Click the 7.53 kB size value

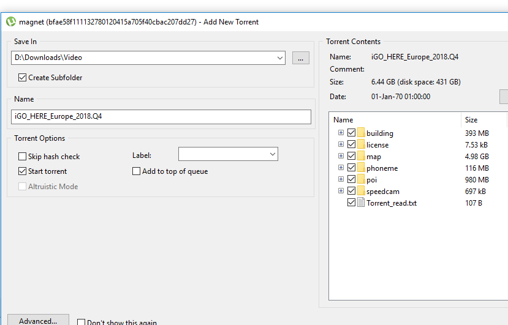click(x=476, y=144)
